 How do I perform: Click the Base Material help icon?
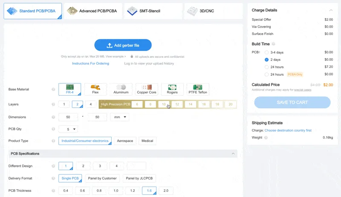53,89
